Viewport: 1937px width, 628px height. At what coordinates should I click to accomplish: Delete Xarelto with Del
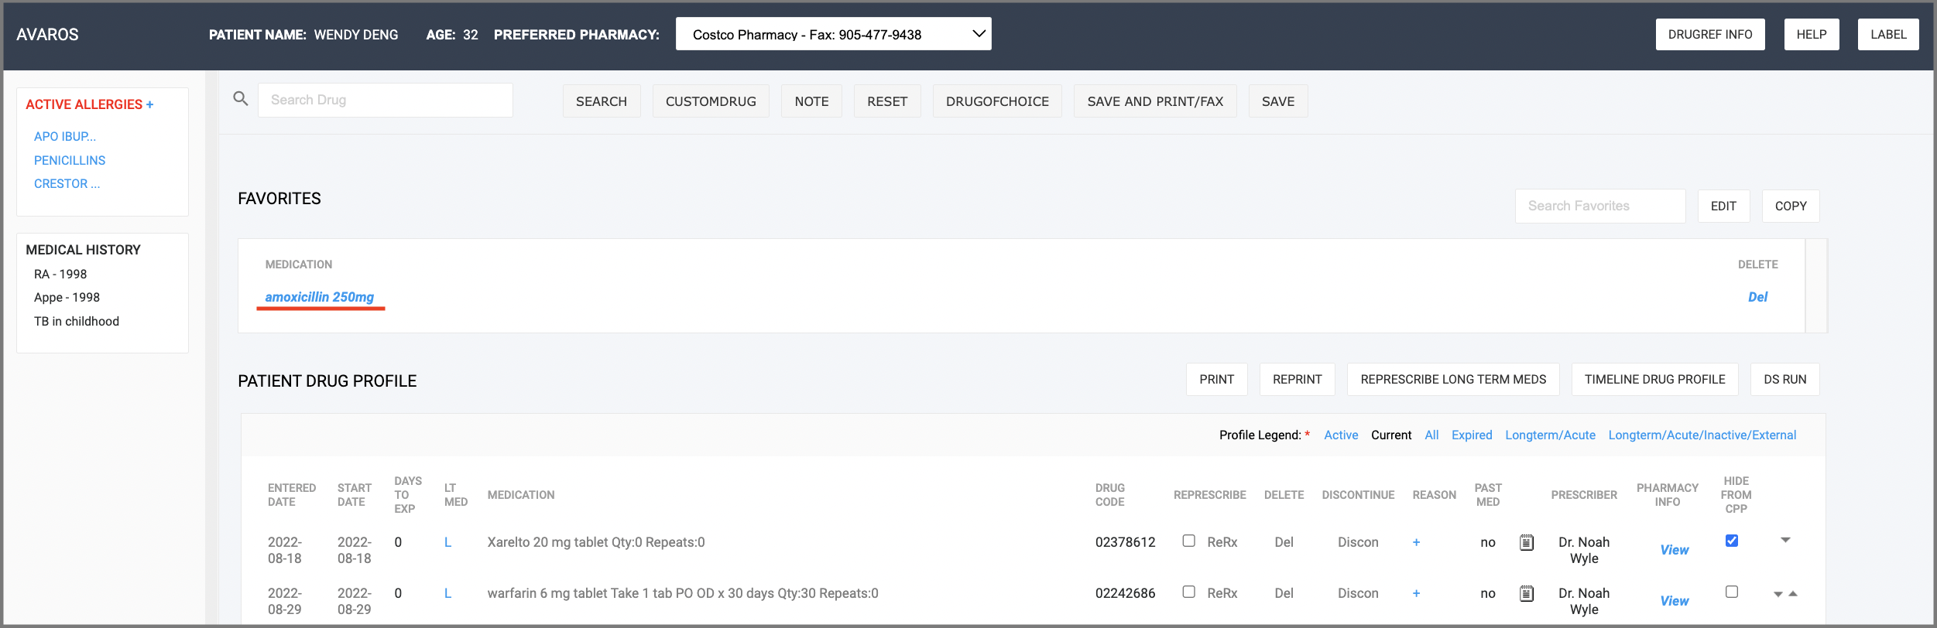click(x=1284, y=542)
